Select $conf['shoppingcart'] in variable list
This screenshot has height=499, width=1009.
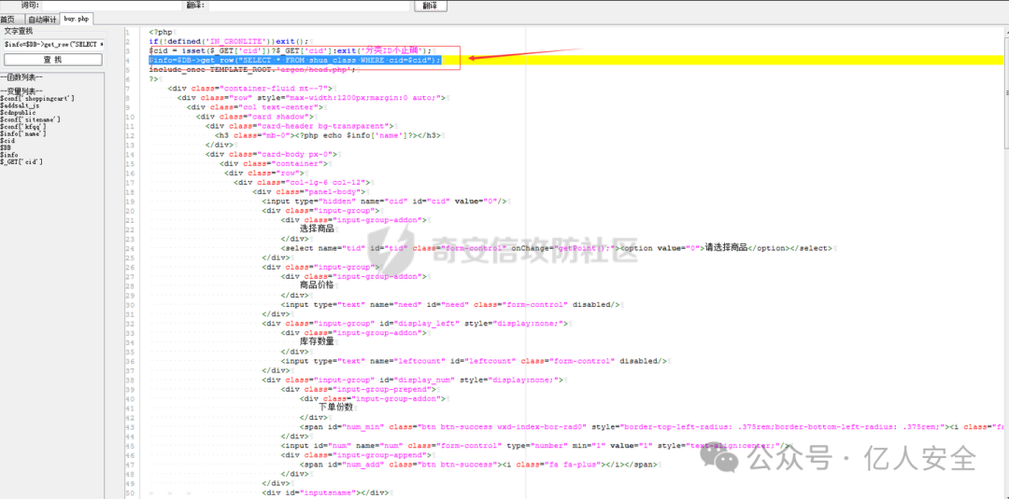[37, 98]
